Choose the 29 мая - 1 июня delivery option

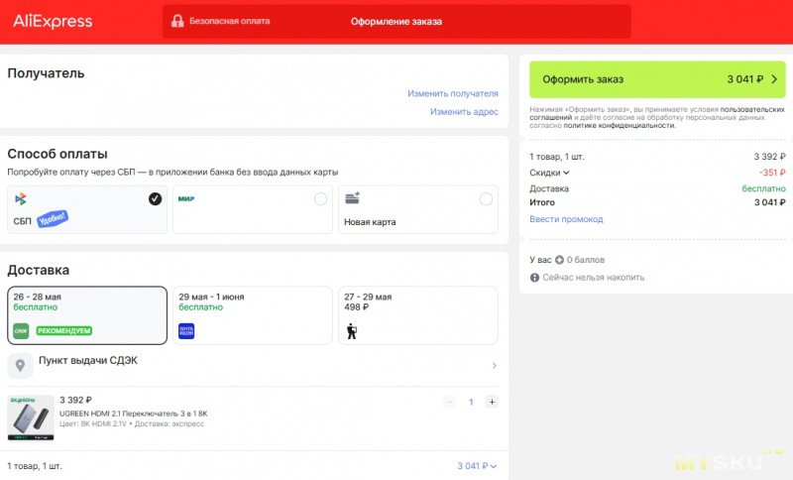pyautogui.click(x=253, y=315)
